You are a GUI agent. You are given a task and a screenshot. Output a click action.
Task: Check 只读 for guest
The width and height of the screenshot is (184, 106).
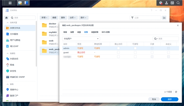152,52
